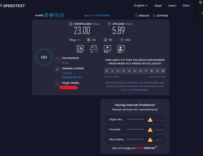This screenshot has height=156, width=203.
Task: Start test with GO button
Action: [x=44, y=57]
